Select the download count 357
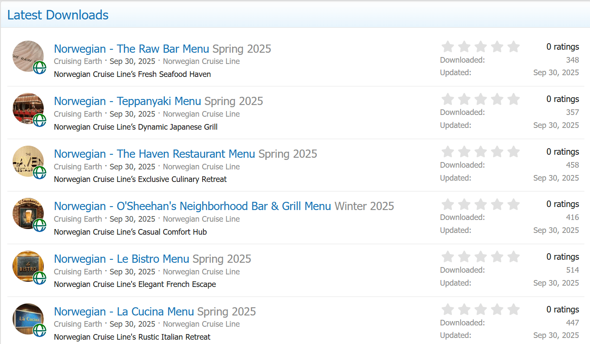This screenshot has width=590, height=344. (572, 112)
